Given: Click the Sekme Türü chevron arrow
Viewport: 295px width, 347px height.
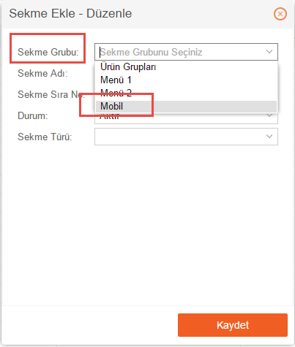Looking at the screenshot, I should tap(269, 137).
